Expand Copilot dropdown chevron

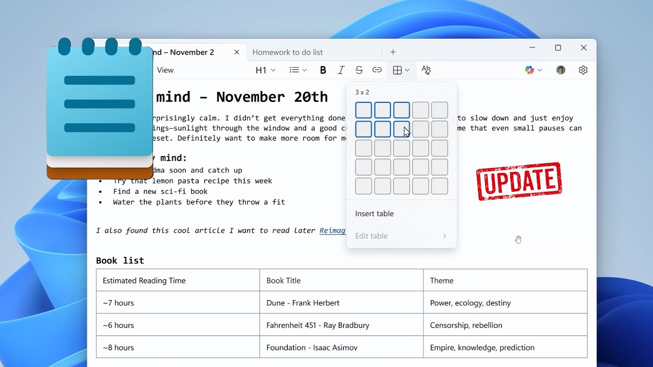pos(539,70)
